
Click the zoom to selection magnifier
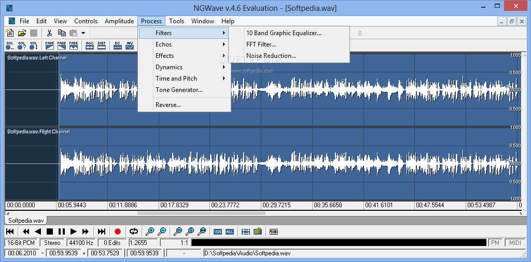point(190,232)
